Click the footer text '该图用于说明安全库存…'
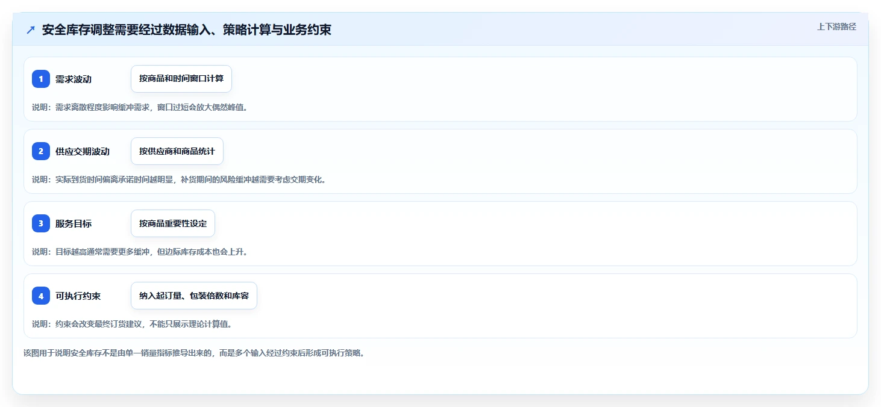This screenshot has height=407, width=881. click(x=194, y=353)
